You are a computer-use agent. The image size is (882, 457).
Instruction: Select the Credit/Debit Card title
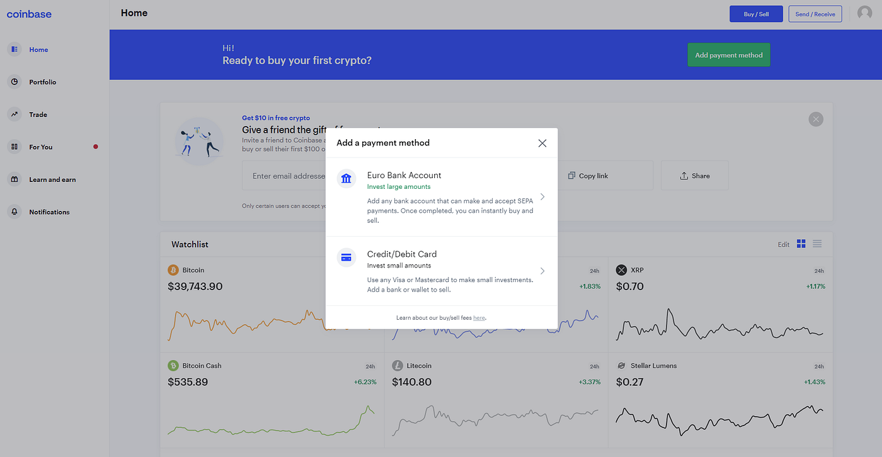402,254
